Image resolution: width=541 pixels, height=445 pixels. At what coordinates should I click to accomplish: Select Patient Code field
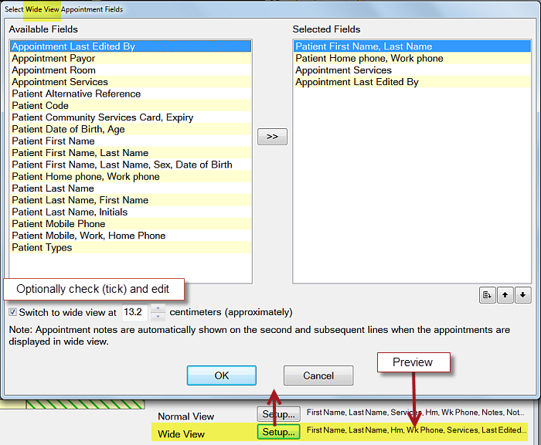[131, 106]
